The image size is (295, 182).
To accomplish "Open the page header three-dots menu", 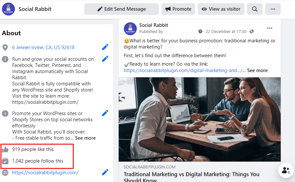I will [273, 9].
